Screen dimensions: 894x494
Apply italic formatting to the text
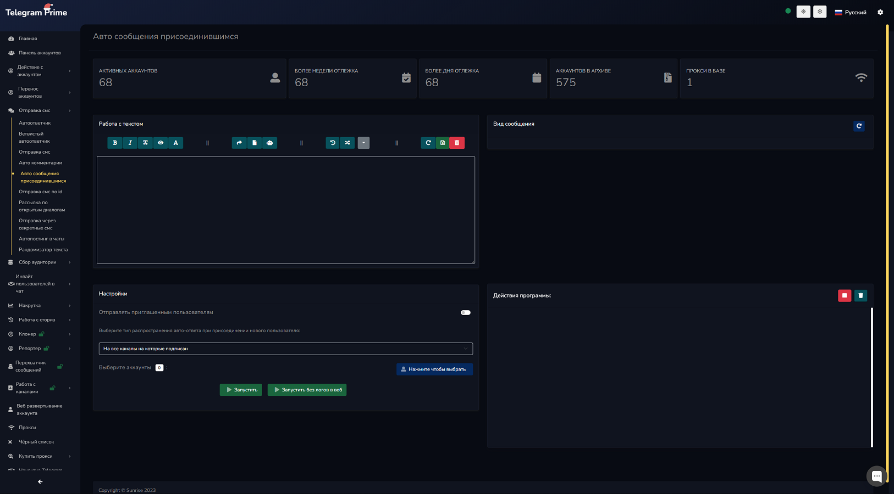coord(130,143)
